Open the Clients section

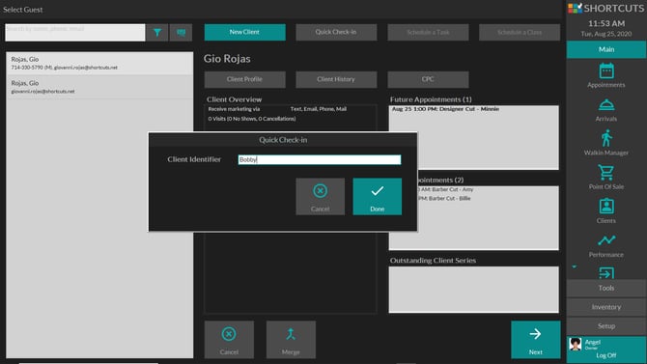605,211
